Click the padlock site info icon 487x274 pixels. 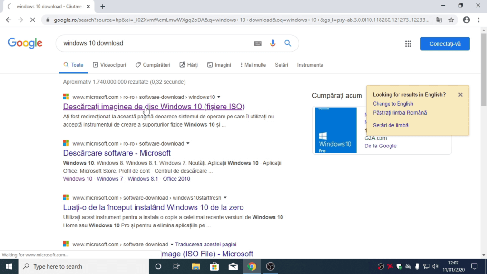click(x=48, y=20)
